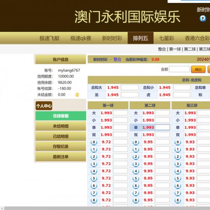This screenshot has height=210, width=210.
Task: Open 存取纪录 deposit records
Action: [x=60, y=147]
